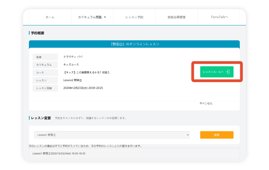Open the ホーム tab

click(50, 17)
